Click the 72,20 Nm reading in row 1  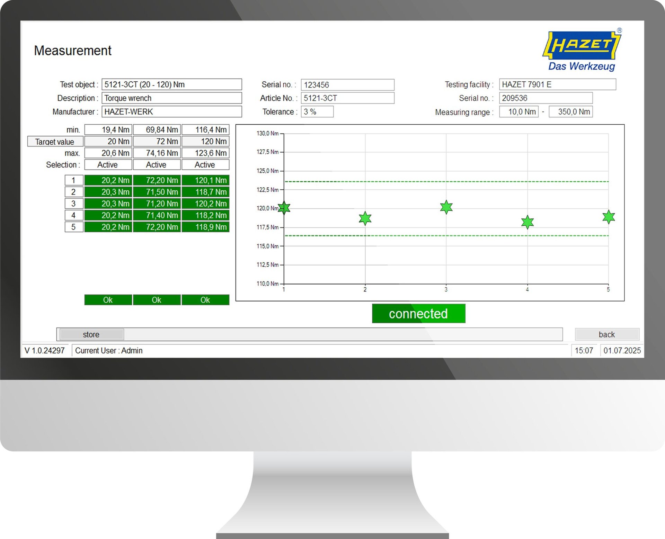click(157, 180)
